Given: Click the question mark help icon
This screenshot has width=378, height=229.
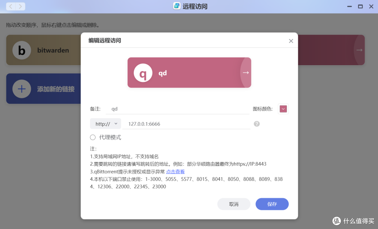Looking at the screenshot, I should [257, 124].
